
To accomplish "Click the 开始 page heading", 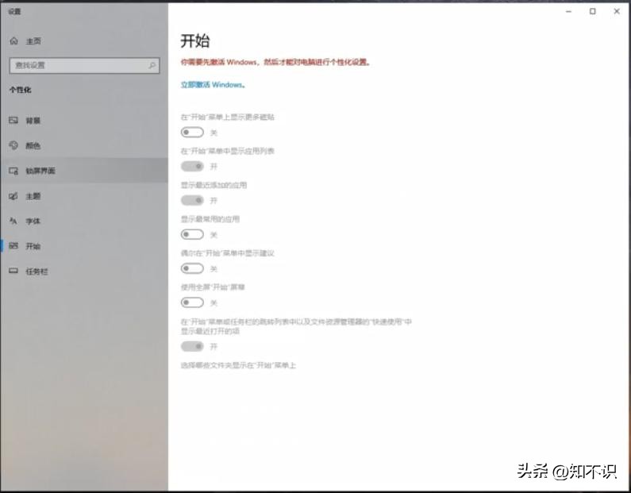I will click(195, 41).
